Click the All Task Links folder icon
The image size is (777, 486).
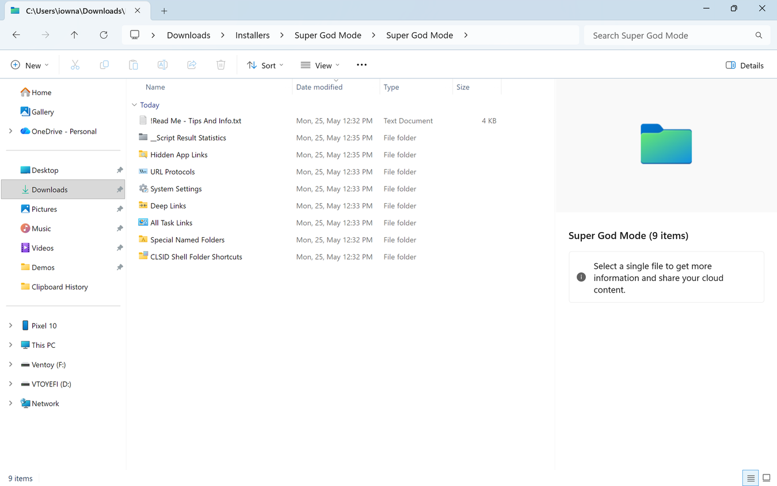[143, 222]
